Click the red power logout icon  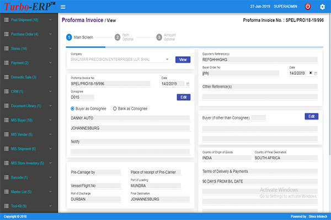[x=308, y=7]
